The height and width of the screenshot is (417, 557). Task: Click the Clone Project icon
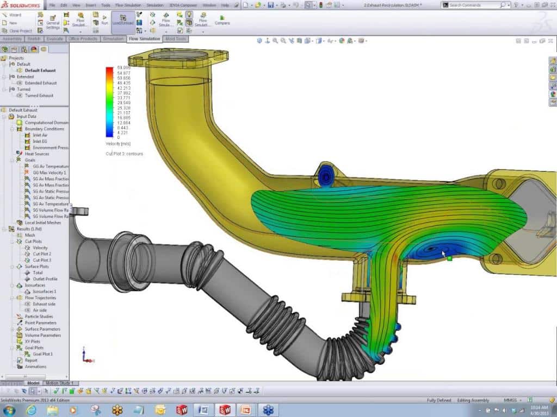pos(4,31)
